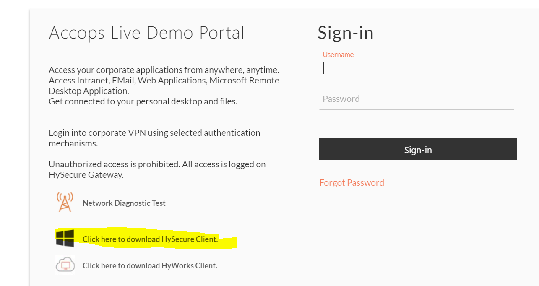Select the Password input field
The width and height of the screenshot is (539, 286).
pos(417,99)
